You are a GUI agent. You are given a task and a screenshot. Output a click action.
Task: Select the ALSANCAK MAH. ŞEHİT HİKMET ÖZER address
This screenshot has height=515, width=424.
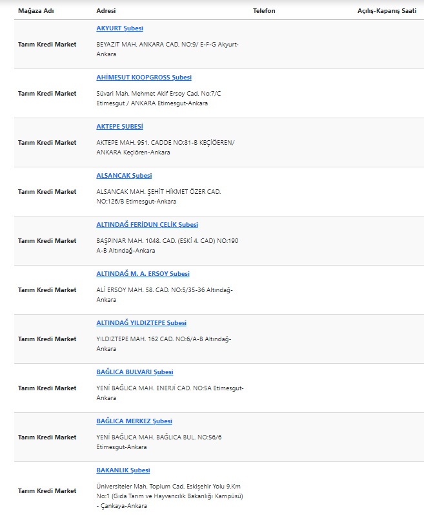159,196
